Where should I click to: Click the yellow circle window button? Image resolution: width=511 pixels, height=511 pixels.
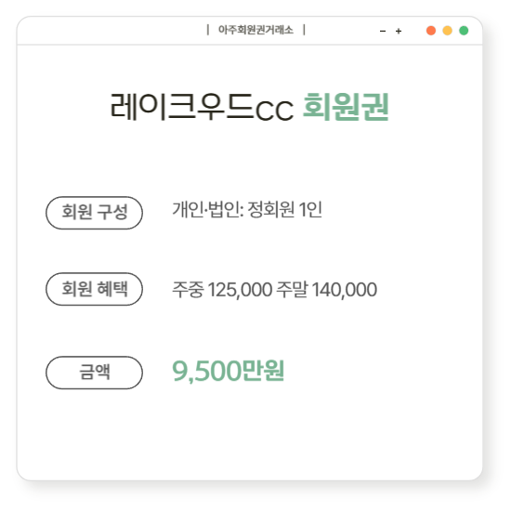(448, 31)
